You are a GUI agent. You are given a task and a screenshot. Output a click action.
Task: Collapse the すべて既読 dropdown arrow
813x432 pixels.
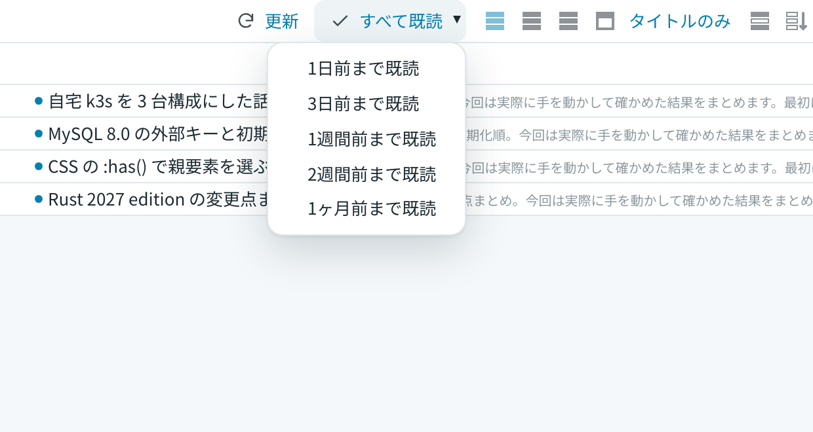(457, 20)
